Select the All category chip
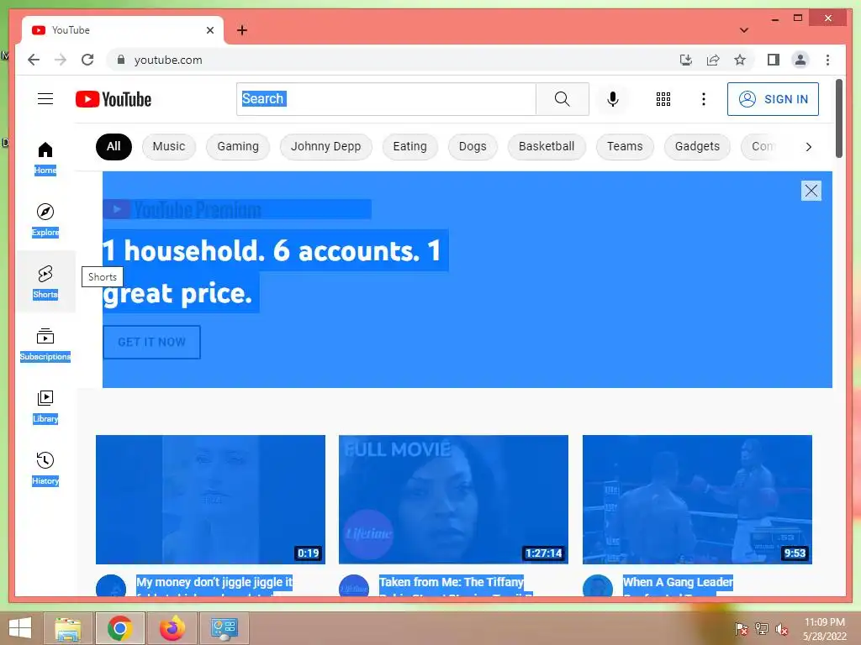 tap(114, 146)
